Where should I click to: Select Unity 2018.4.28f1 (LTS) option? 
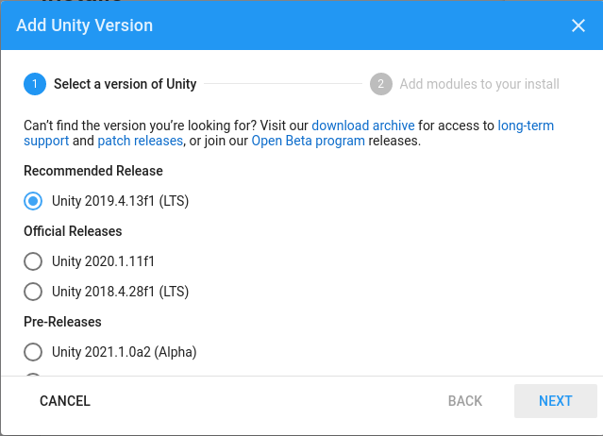click(x=33, y=292)
